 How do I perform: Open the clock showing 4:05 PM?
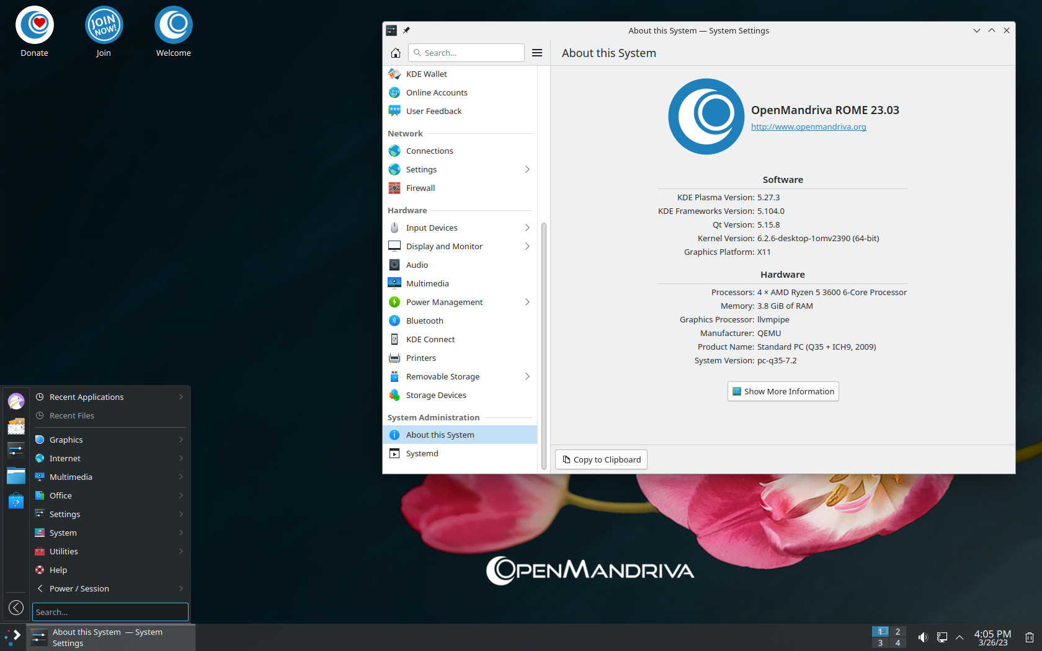tap(992, 637)
